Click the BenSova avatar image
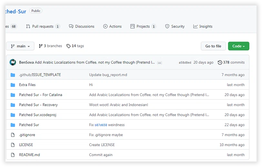Screen dimensions: 262x167 pyautogui.click(x=13, y=62)
